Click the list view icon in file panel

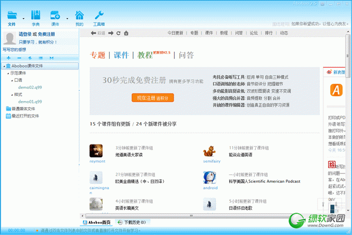40,58
